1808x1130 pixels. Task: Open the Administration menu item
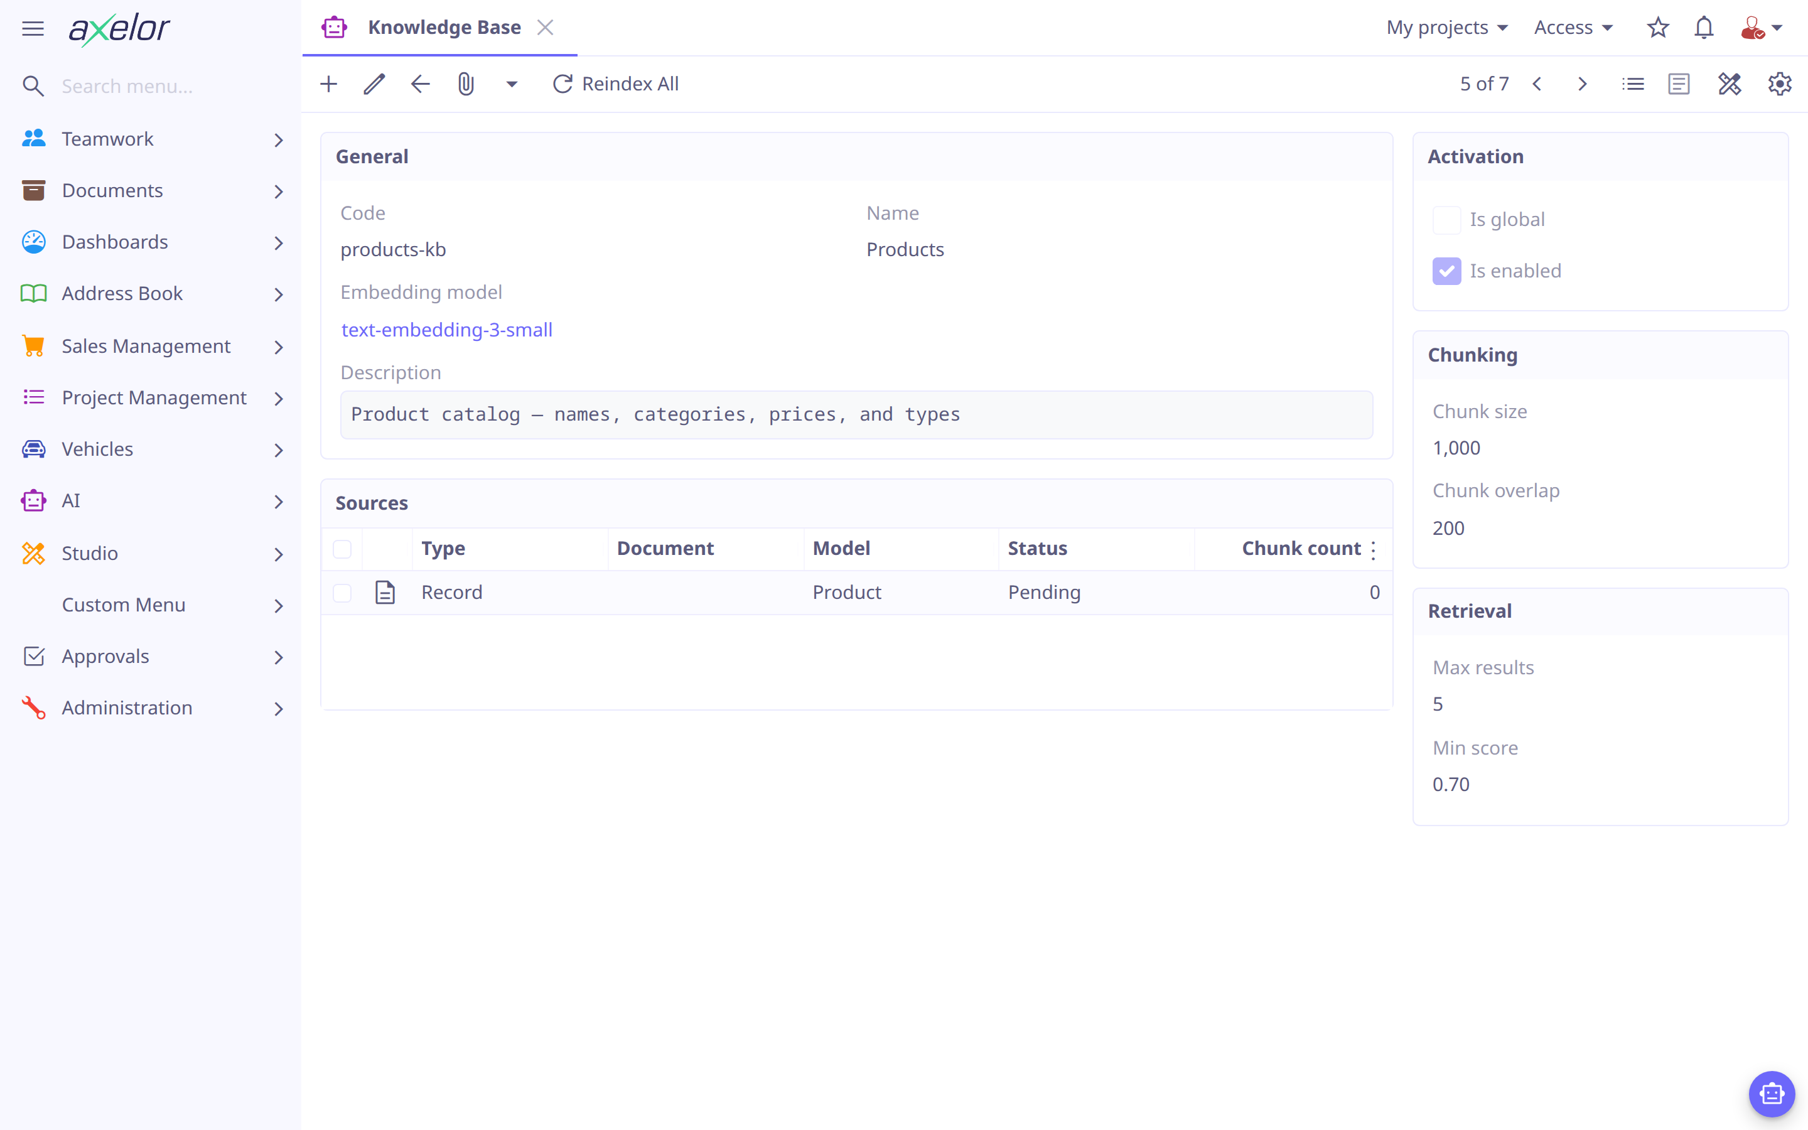click(152, 708)
